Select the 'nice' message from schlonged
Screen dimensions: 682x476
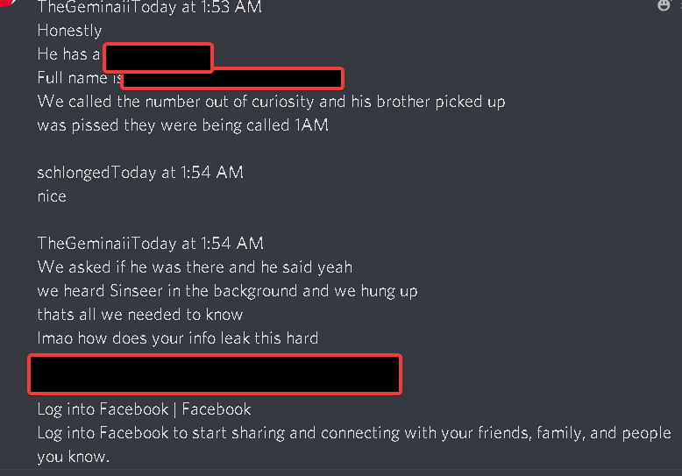point(52,196)
